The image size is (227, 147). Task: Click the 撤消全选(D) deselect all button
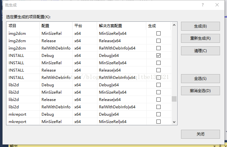[201, 91]
